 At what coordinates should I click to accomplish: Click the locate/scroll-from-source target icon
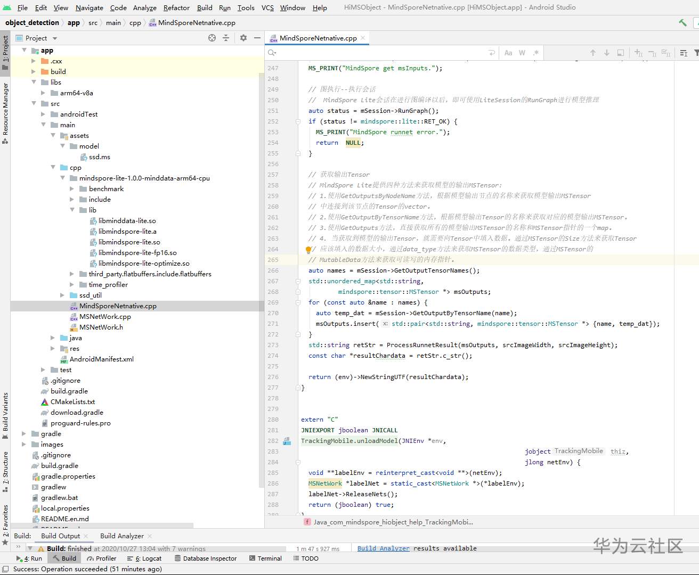click(x=212, y=38)
